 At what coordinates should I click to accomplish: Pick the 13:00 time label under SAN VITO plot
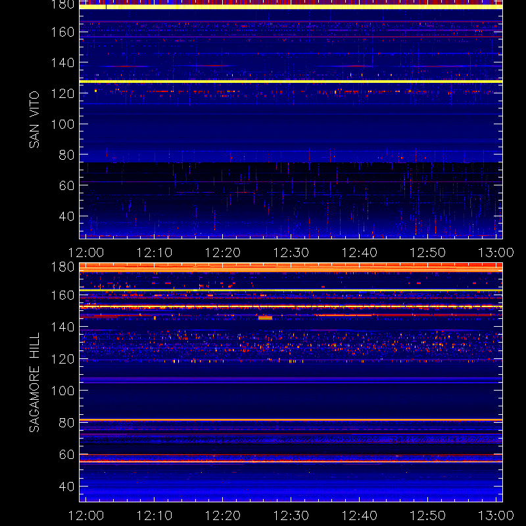click(x=496, y=252)
